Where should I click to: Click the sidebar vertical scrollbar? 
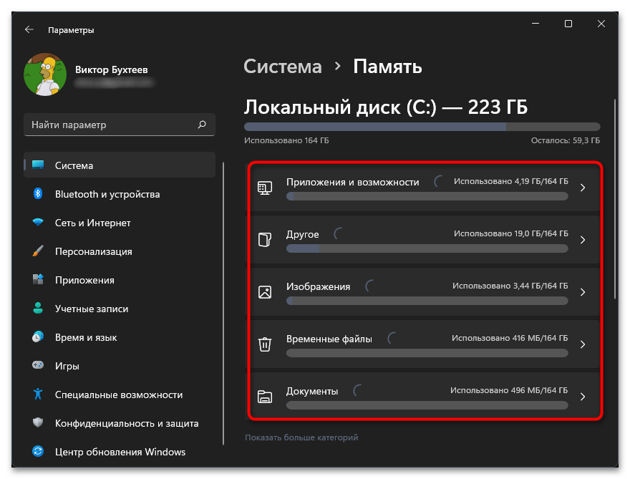click(223, 303)
